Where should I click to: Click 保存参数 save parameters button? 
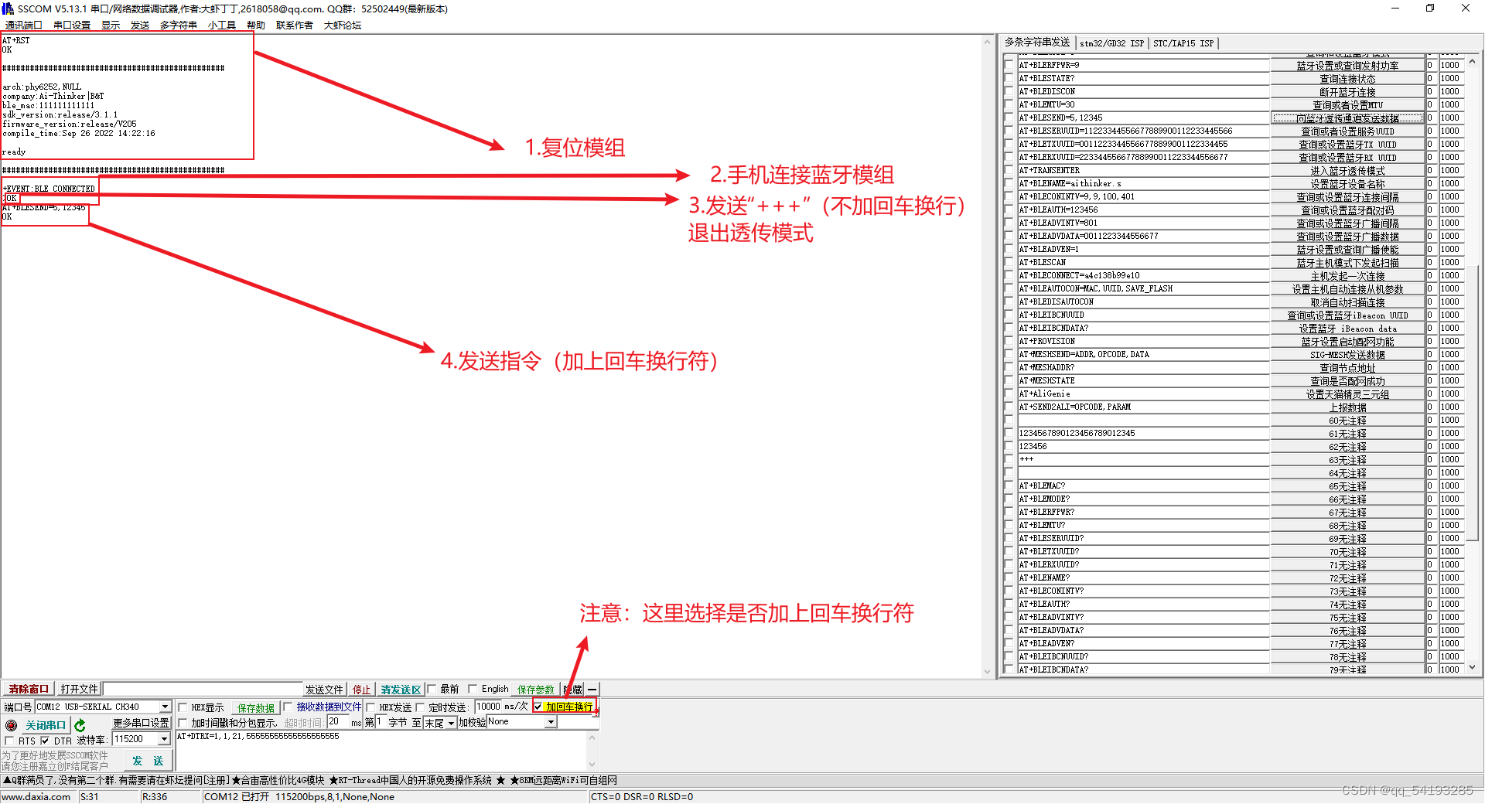pyautogui.click(x=536, y=690)
